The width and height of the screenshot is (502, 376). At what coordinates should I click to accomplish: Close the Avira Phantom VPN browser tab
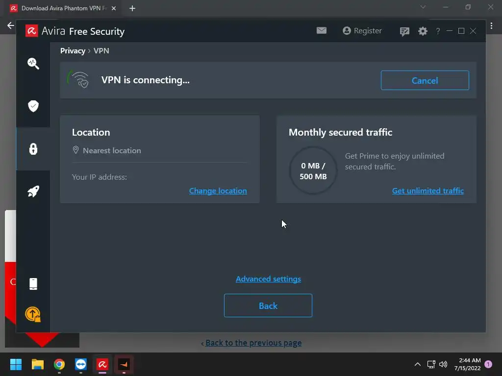(x=114, y=8)
